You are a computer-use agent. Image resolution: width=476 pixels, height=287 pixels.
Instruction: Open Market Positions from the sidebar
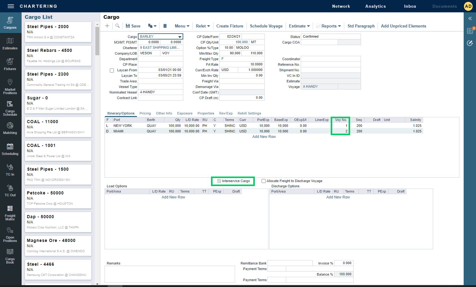[10, 86]
